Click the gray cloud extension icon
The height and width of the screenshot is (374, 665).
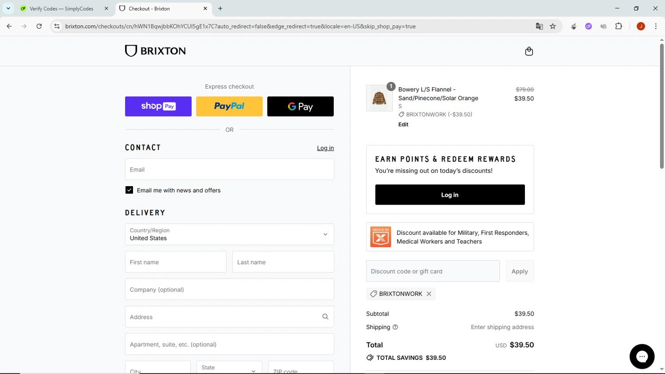click(x=603, y=26)
